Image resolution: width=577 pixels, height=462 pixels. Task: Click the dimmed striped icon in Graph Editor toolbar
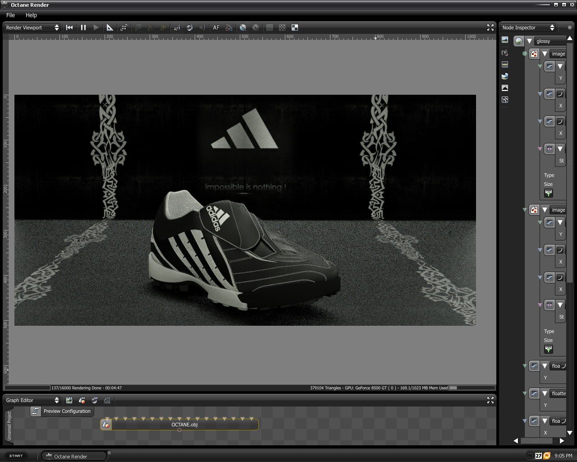[x=107, y=400]
